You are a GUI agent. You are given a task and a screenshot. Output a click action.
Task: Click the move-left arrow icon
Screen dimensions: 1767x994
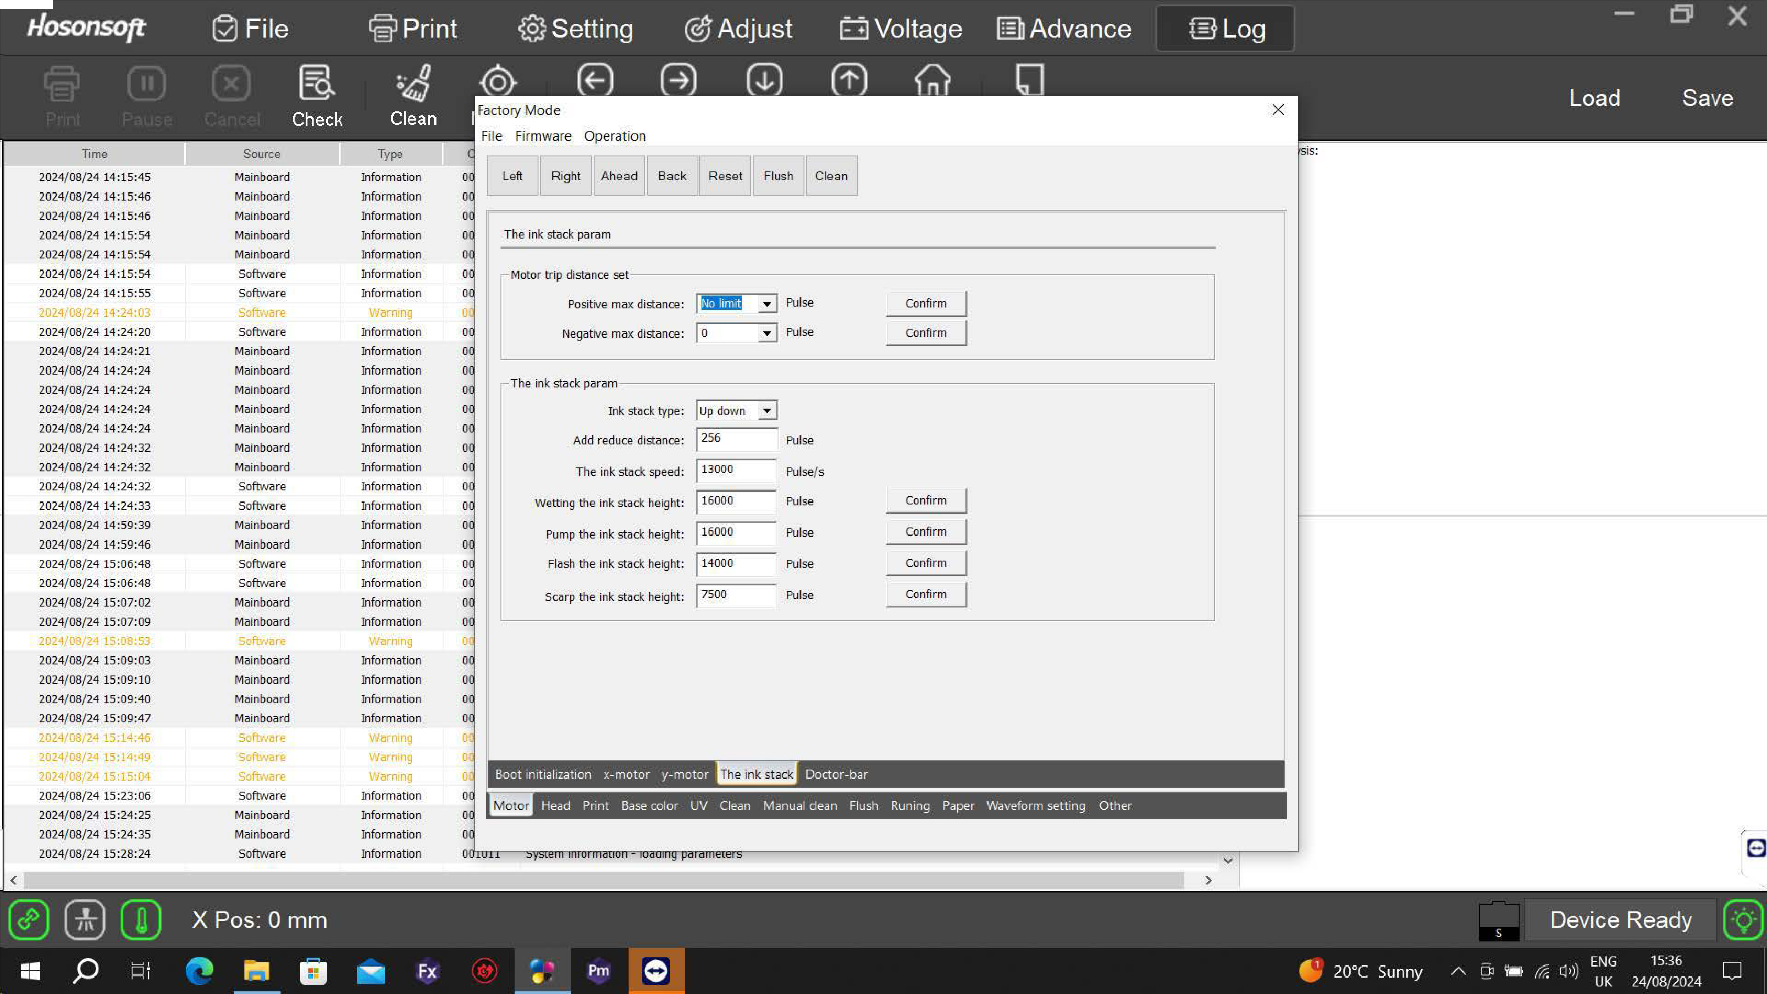point(595,80)
